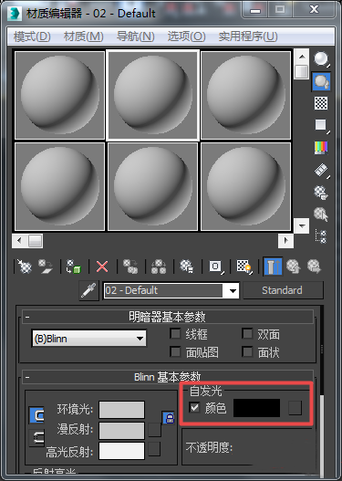342x481 pixels.
Task: Uncheck the 自发光 颜色 checkbox
Action: tap(194, 408)
